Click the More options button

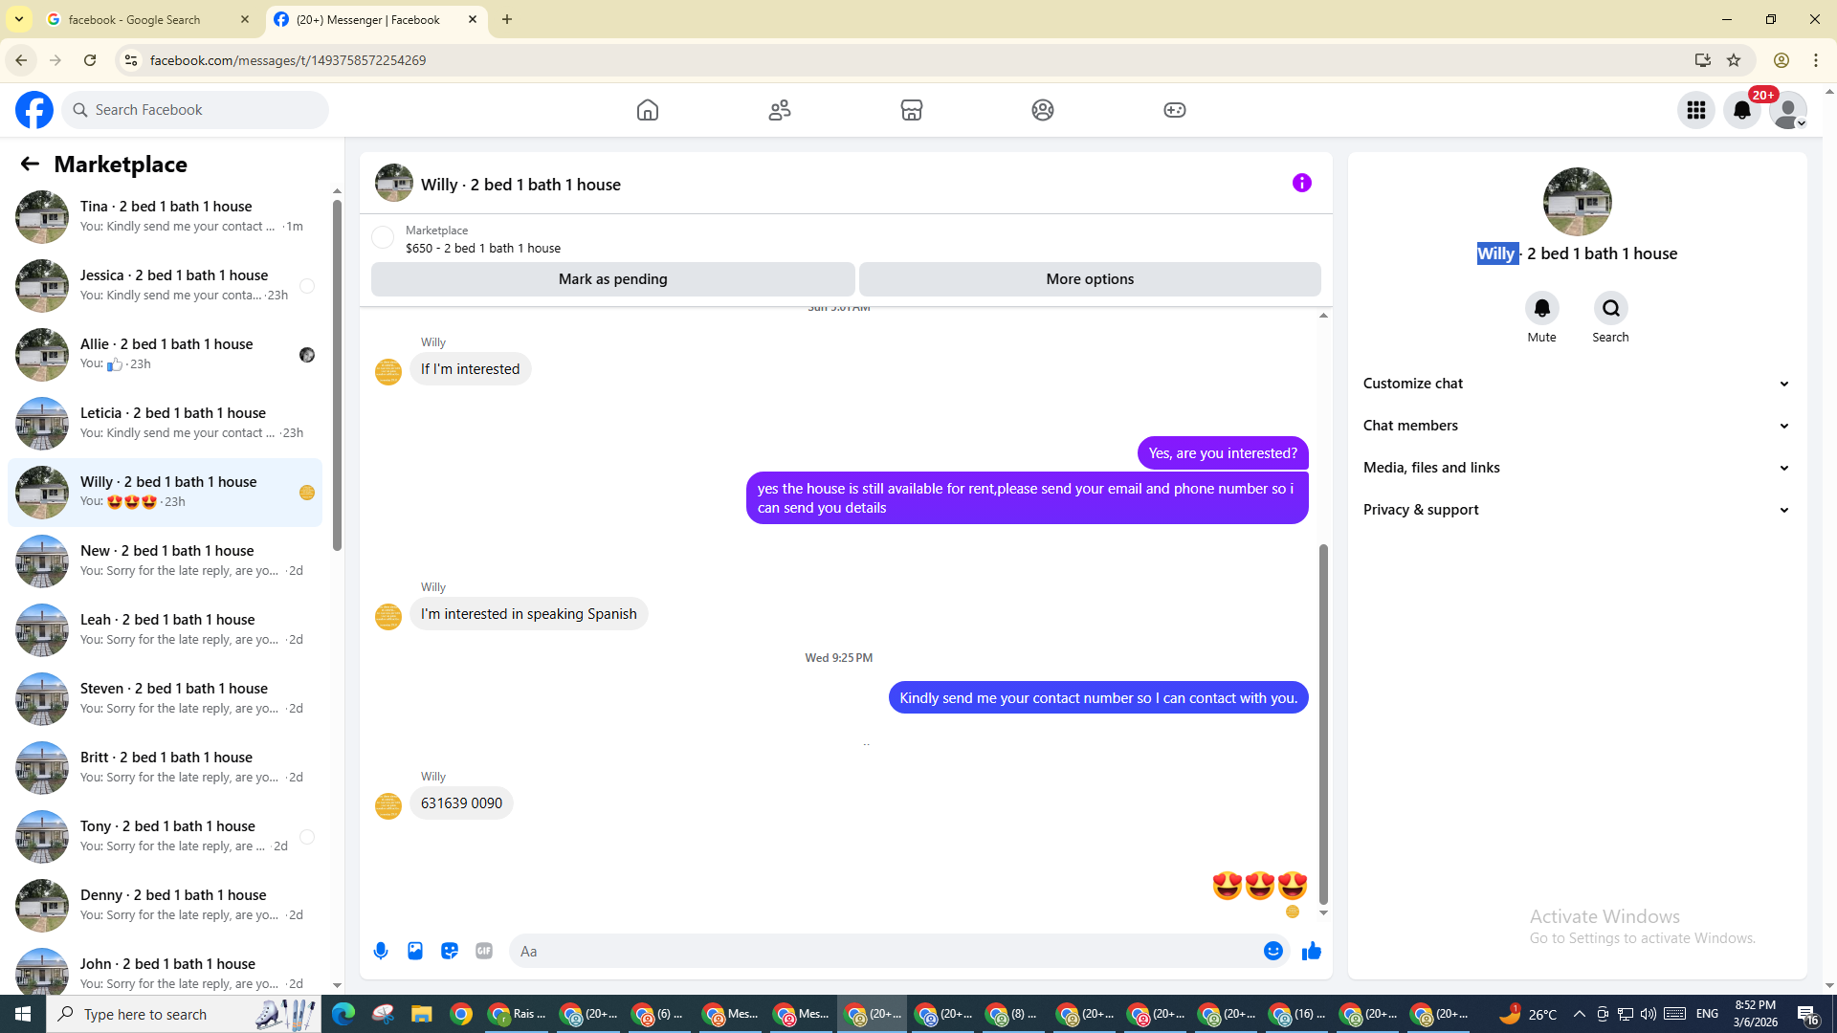pos(1090,279)
